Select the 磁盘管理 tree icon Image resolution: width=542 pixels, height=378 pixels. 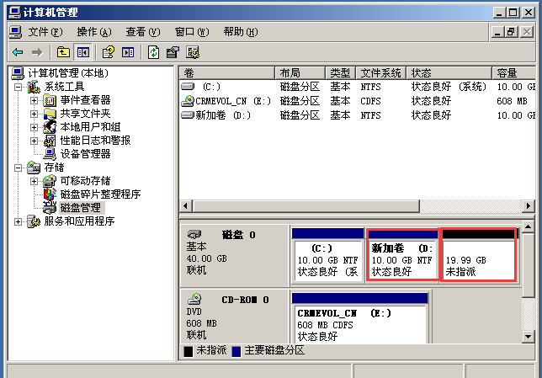click(x=50, y=207)
